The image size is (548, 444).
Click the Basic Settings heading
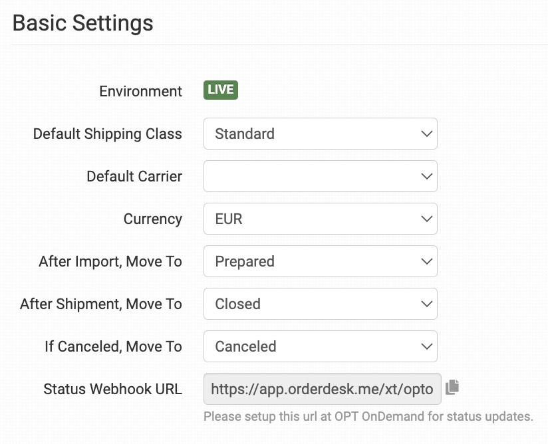83,23
